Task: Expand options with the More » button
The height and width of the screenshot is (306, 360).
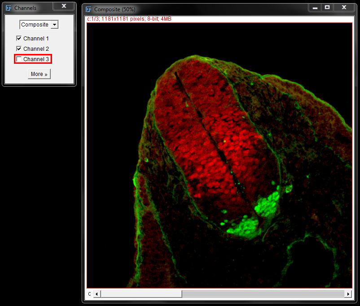Action: pyautogui.click(x=39, y=74)
